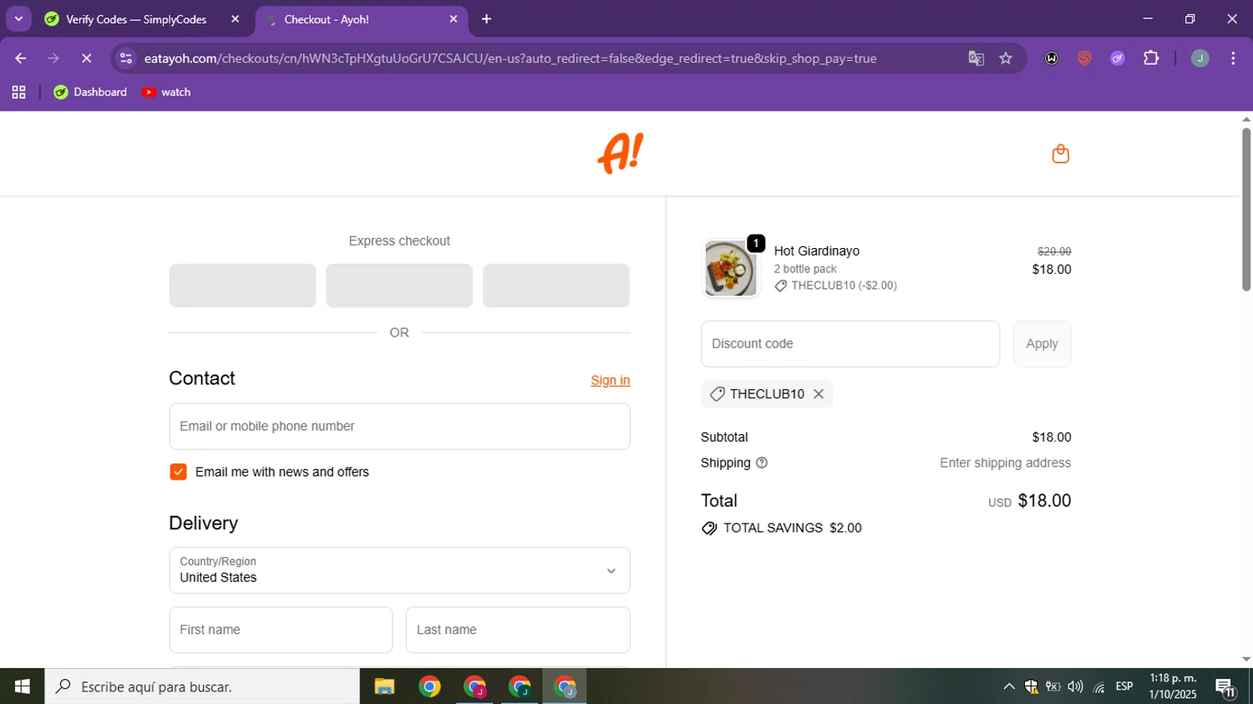Click the third express checkout button
The width and height of the screenshot is (1253, 704).
point(556,286)
